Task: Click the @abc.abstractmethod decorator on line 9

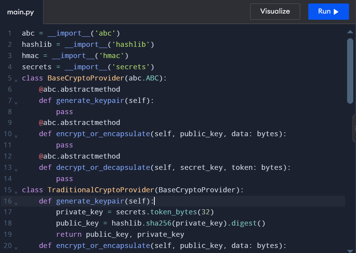Action: [79, 123]
